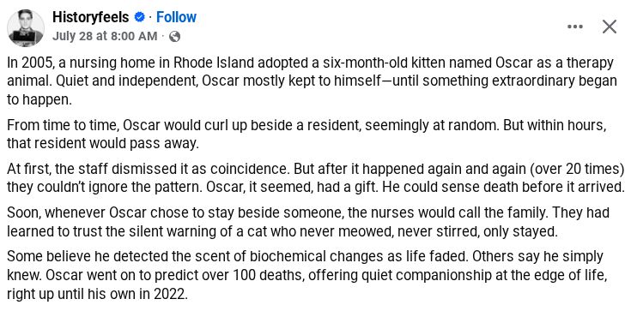Click the paragraph starting 'In 2005, a nursing home'
The image size is (625, 311).
(x=312, y=81)
